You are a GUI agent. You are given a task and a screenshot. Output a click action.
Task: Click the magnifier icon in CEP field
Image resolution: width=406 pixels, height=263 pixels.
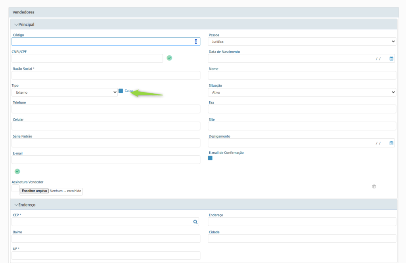[195, 222]
